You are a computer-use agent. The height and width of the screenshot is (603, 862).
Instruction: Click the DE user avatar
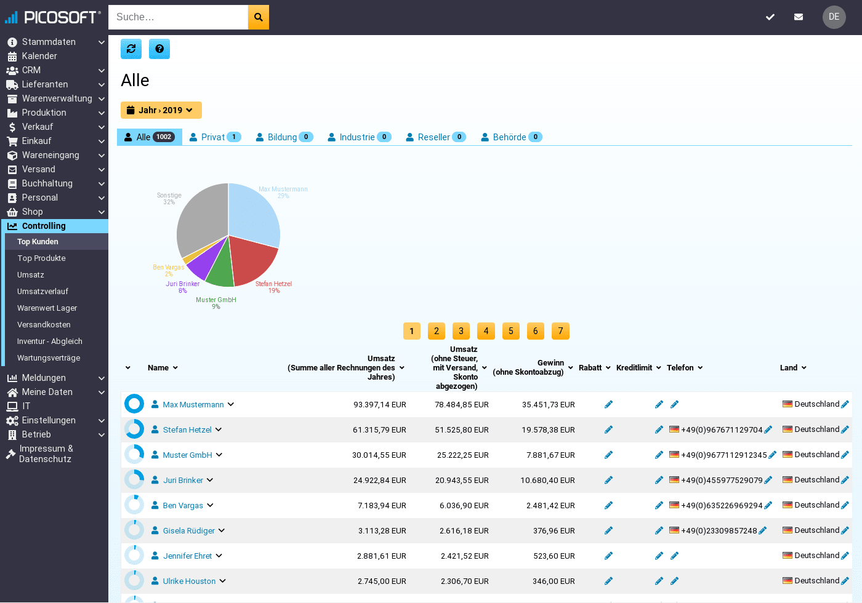point(834,17)
